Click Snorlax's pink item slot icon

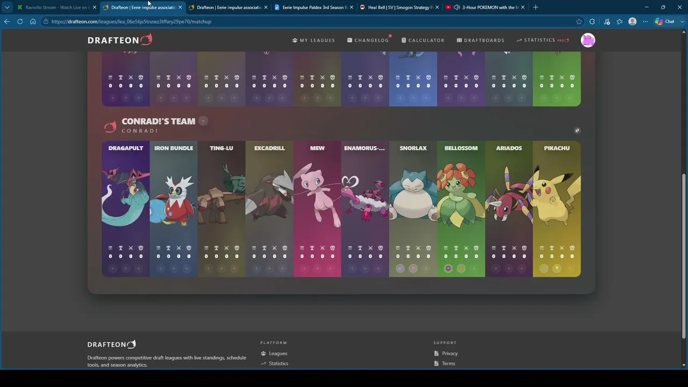(413, 268)
